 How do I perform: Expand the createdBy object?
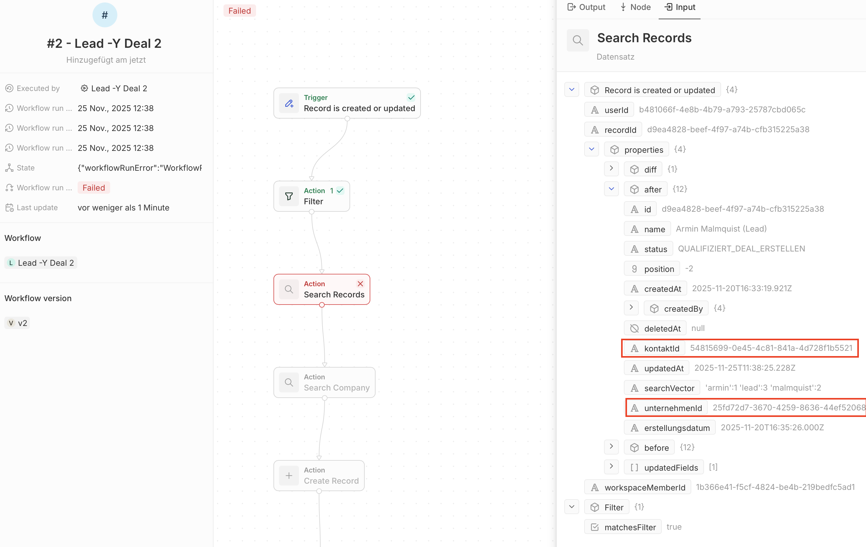(x=631, y=308)
